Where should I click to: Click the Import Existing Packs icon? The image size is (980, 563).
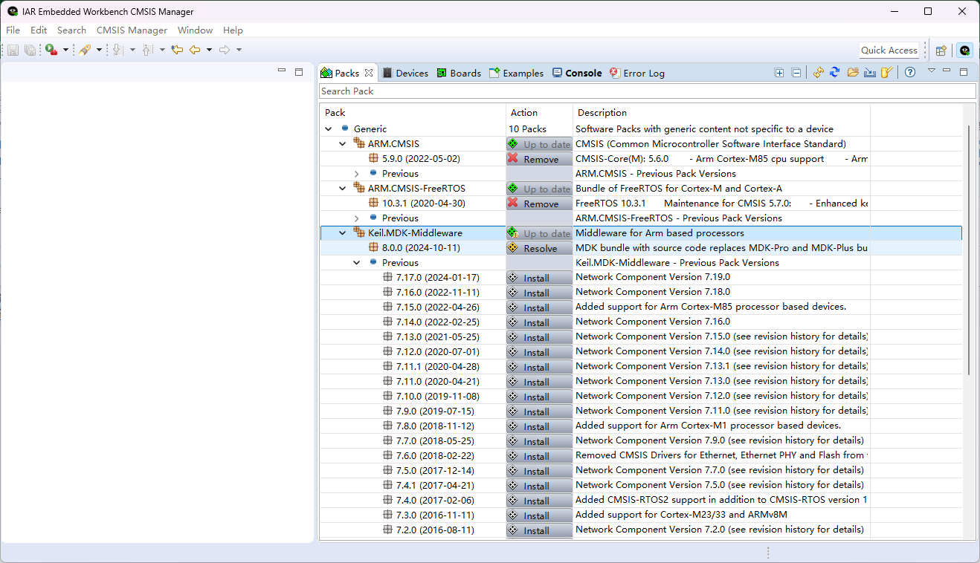click(x=869, y=73)
